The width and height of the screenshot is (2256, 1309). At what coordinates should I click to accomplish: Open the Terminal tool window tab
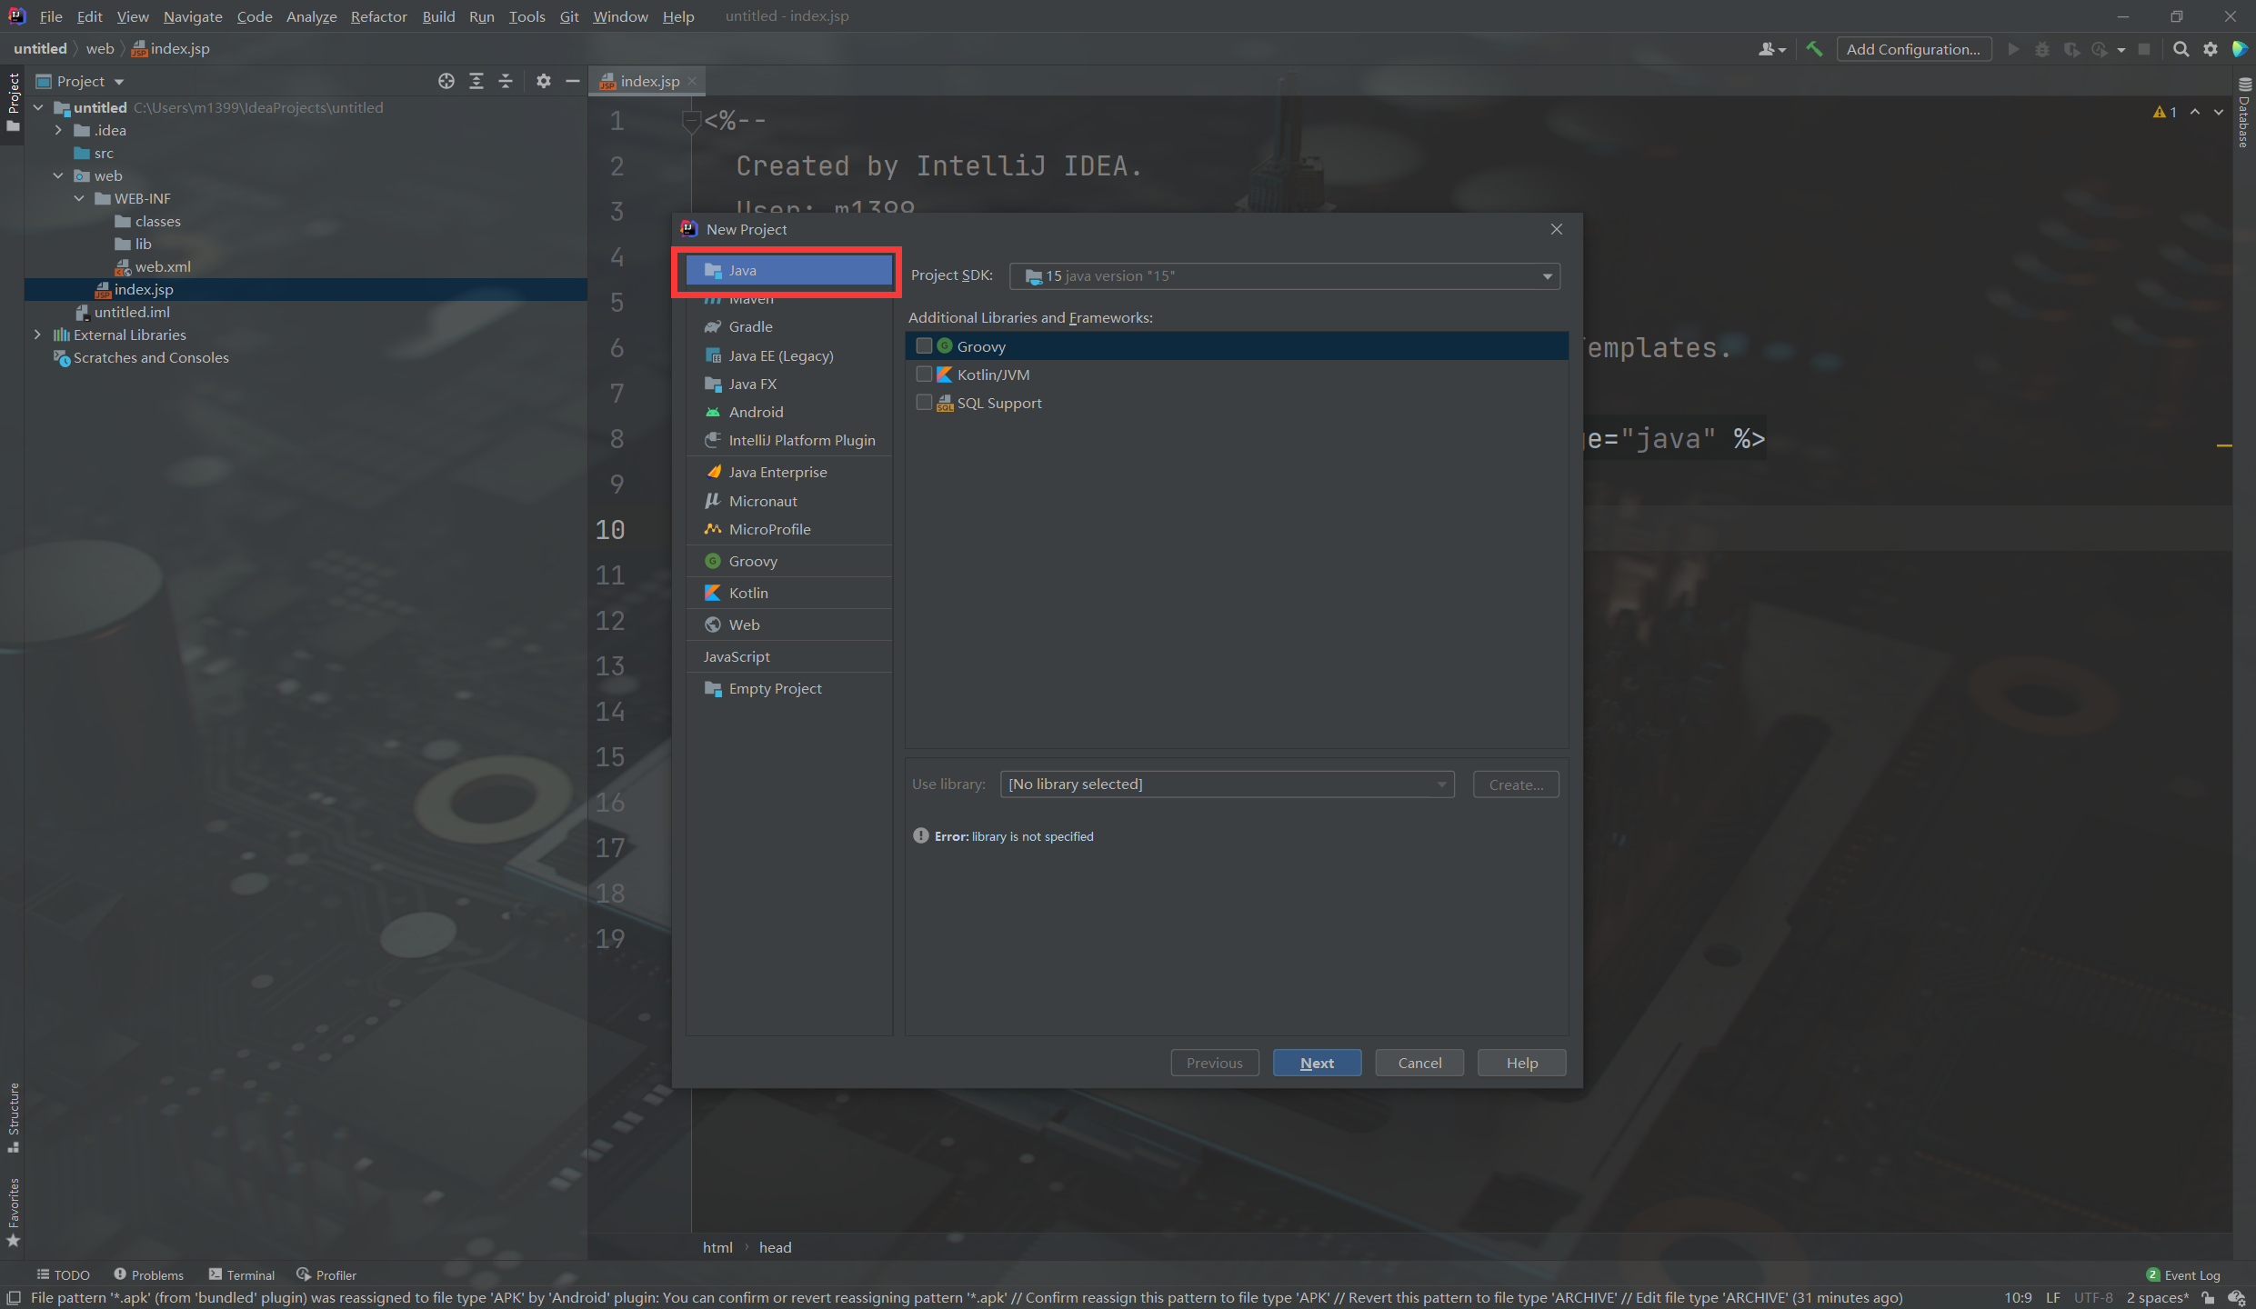242,1274
